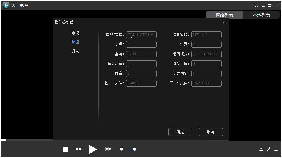This screenshot has height=158, width=282.
Task: Cancel settings with the 取消 button
Action: pos(211,132)
